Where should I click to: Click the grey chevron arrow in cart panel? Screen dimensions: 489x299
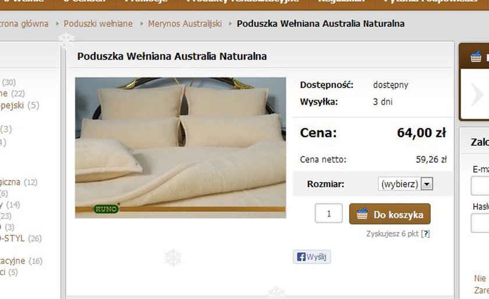point(477,94)
